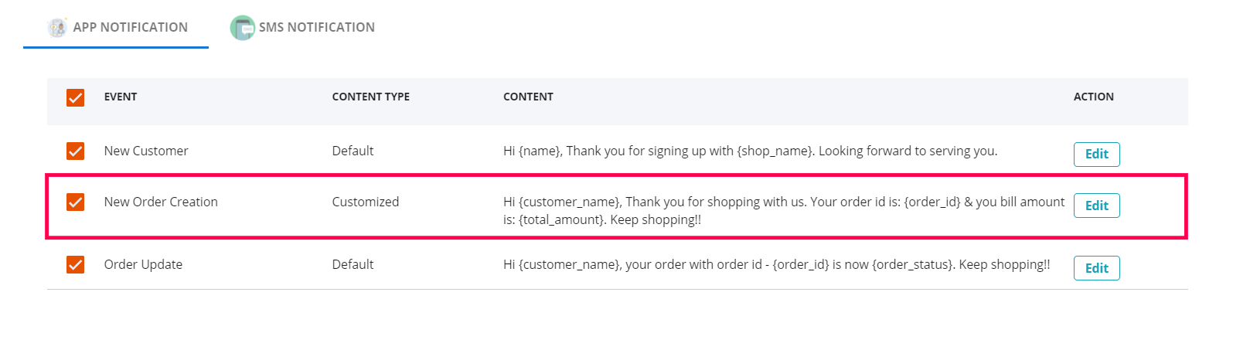Click the Customized content type cell

[x=365, y=202]
